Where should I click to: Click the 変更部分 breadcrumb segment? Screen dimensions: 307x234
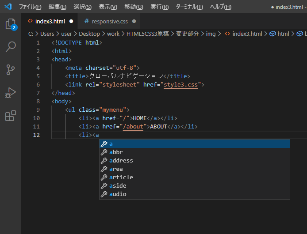tap(188, 34)
